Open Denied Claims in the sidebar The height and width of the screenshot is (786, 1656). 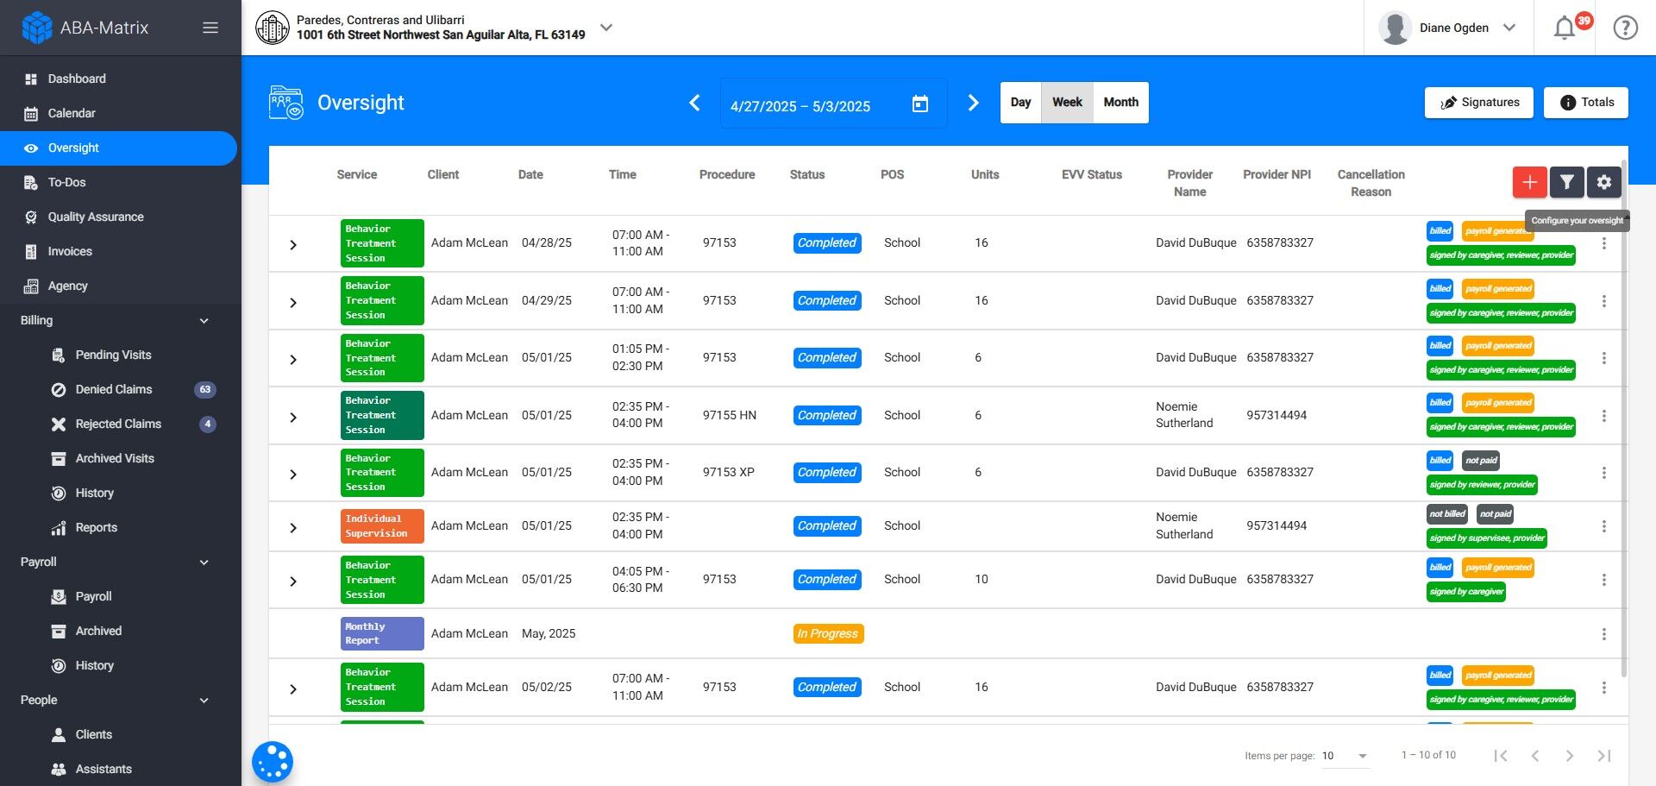(114, 389)
